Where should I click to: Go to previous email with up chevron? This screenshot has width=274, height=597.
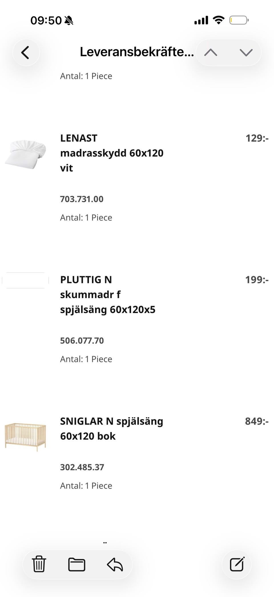(x=211, y=53)
